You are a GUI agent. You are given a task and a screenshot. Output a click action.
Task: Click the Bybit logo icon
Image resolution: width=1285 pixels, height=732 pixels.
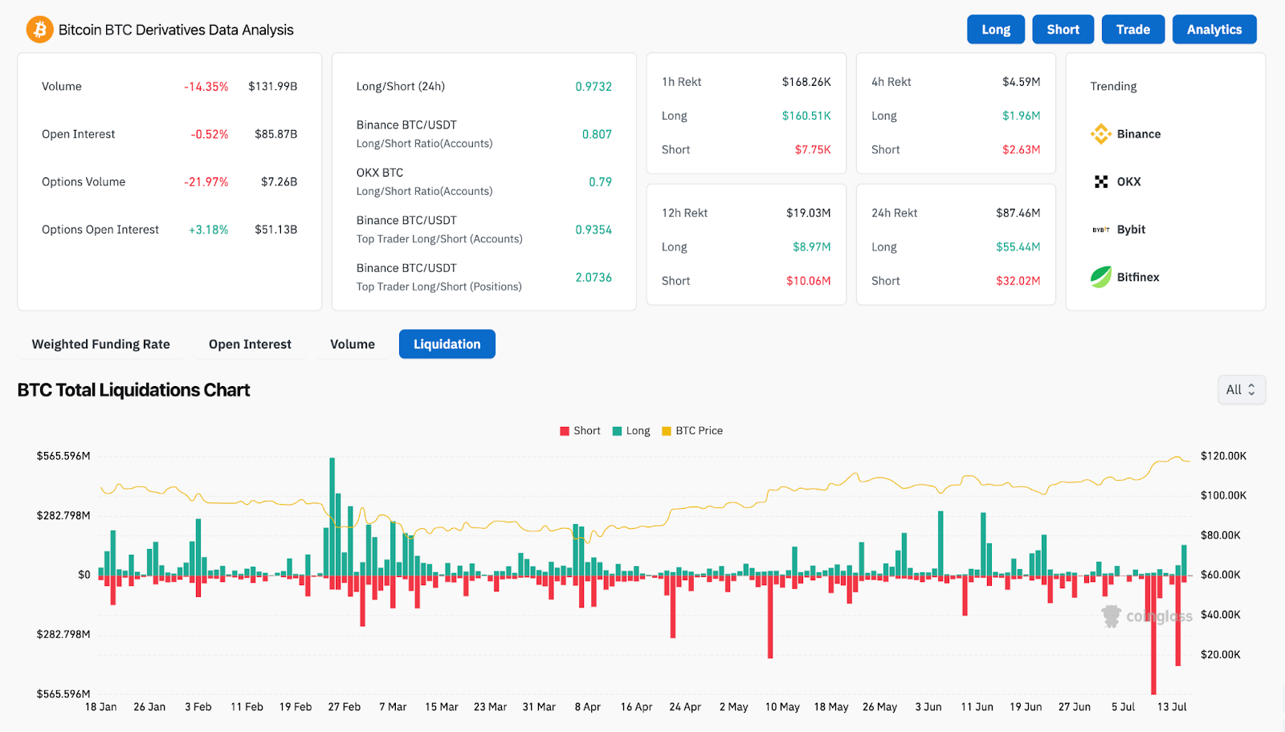pyautogui.click(x=1100, y=230)
